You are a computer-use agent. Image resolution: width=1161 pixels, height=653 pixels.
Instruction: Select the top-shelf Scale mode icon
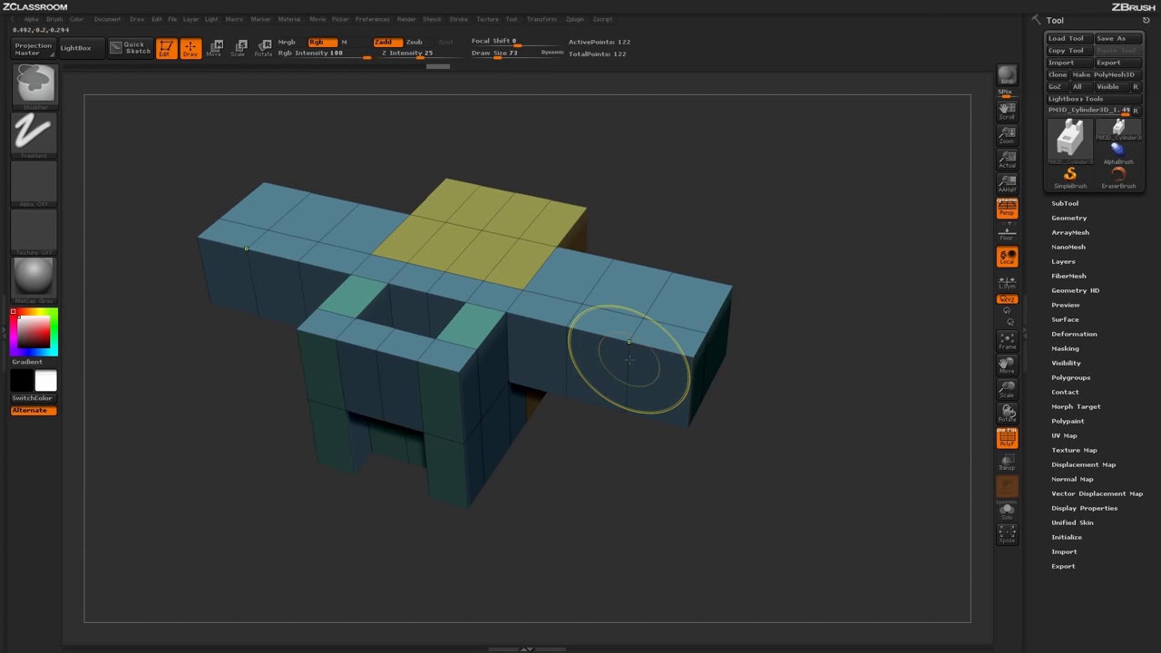click(238, 48)
